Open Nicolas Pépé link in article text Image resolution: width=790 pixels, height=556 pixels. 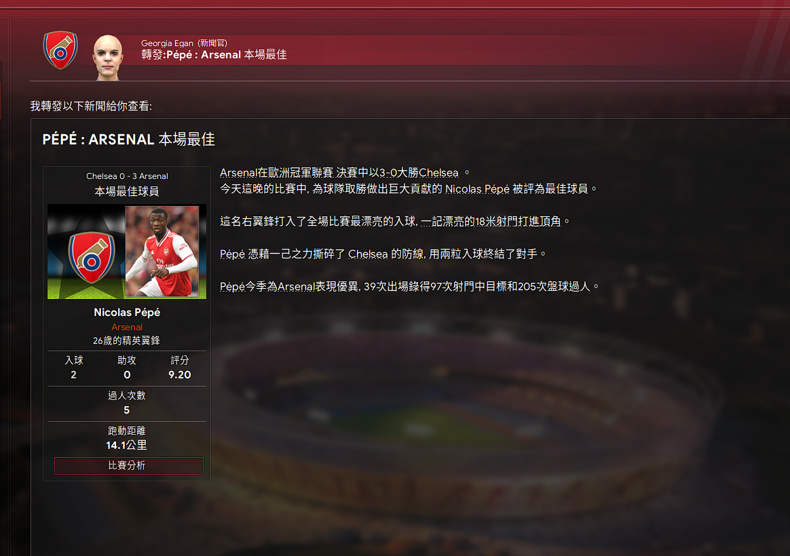[477, 188]
